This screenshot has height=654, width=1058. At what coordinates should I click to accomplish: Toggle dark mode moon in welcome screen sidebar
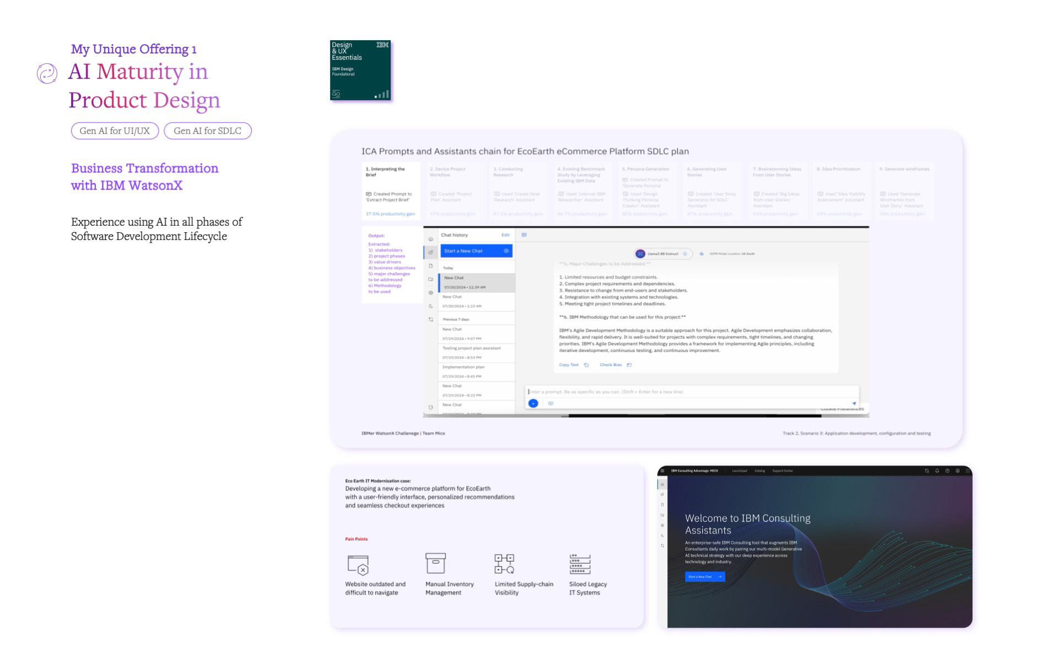[x=662, y=536]
